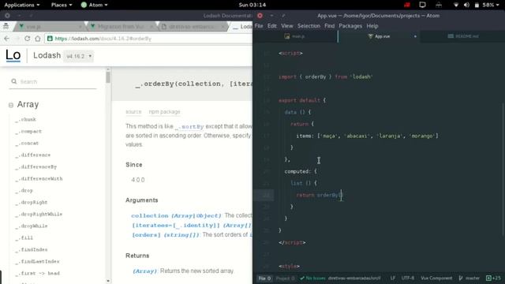Open Atom's View menu
This screenshot has height=284, width=505.
pyautogui.click(x=287, y=26)
